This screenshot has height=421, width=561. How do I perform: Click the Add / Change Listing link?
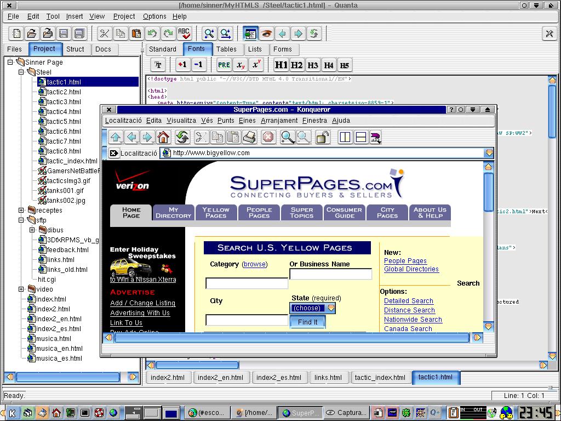tap(143, 303)
